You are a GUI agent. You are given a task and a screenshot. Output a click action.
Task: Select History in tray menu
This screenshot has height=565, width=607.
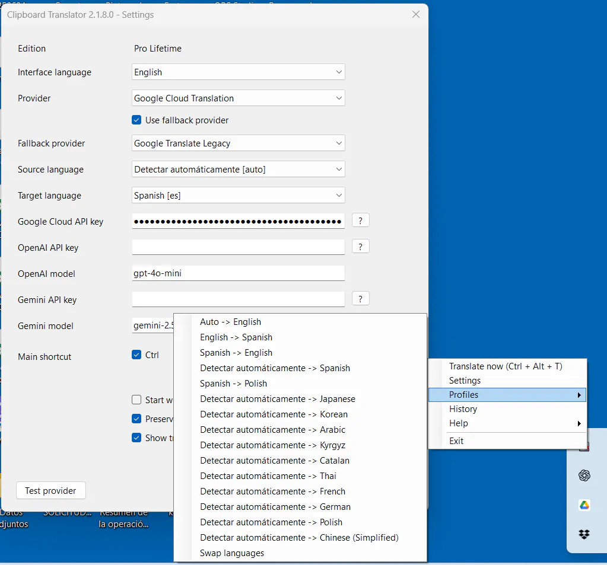tap(507, 408)
